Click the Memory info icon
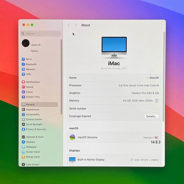Screen dimensions: 184x184 pyautogui.click(x=156, y=101)
